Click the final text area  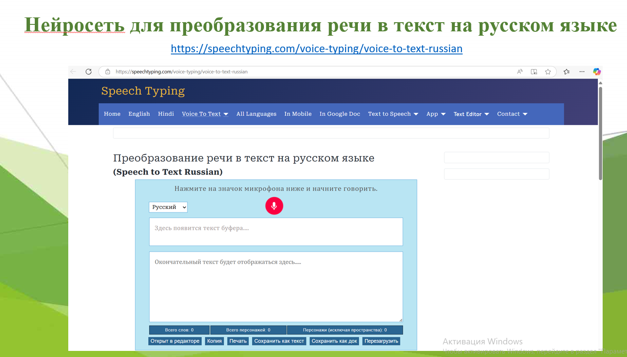(x=276, y=287)
